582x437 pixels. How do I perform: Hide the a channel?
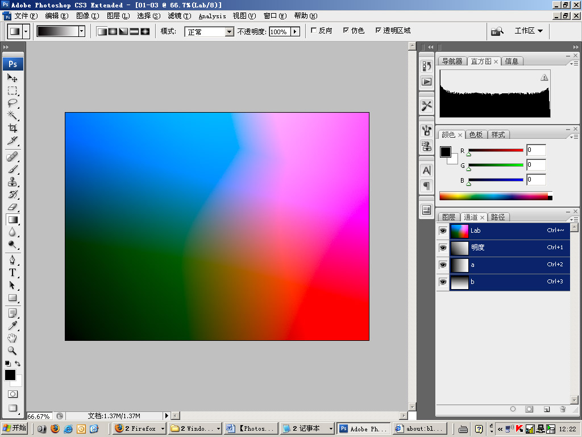[443, 265]
